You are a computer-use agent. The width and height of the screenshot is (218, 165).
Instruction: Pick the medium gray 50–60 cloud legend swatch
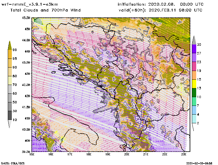coord(10,98)
